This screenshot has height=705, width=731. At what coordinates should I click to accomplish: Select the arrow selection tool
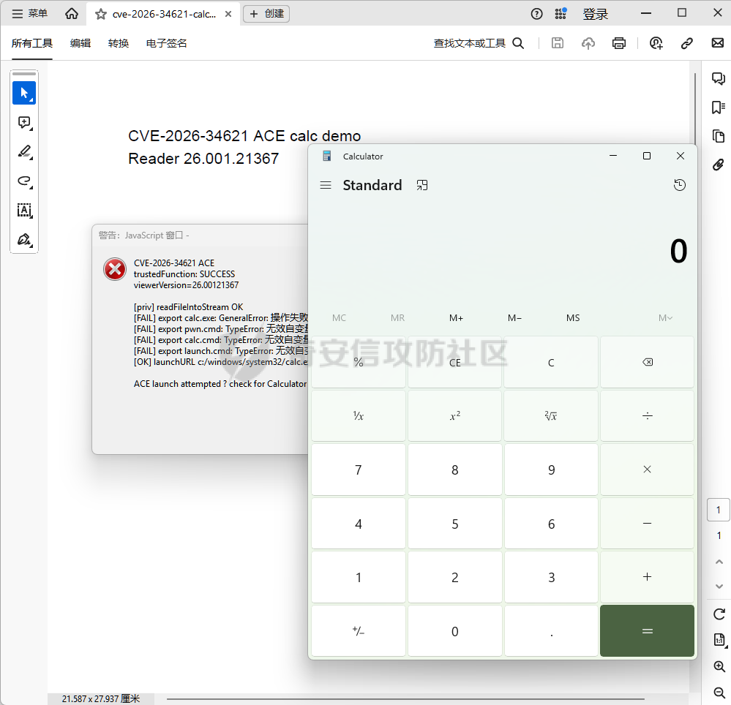[x=24, y=93]
